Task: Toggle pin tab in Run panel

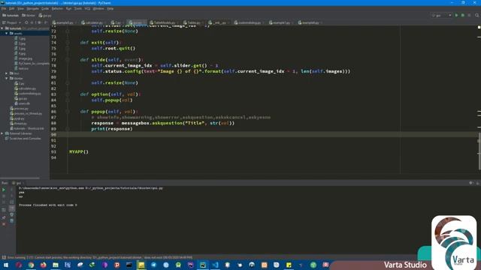Action: coord(4,217)
